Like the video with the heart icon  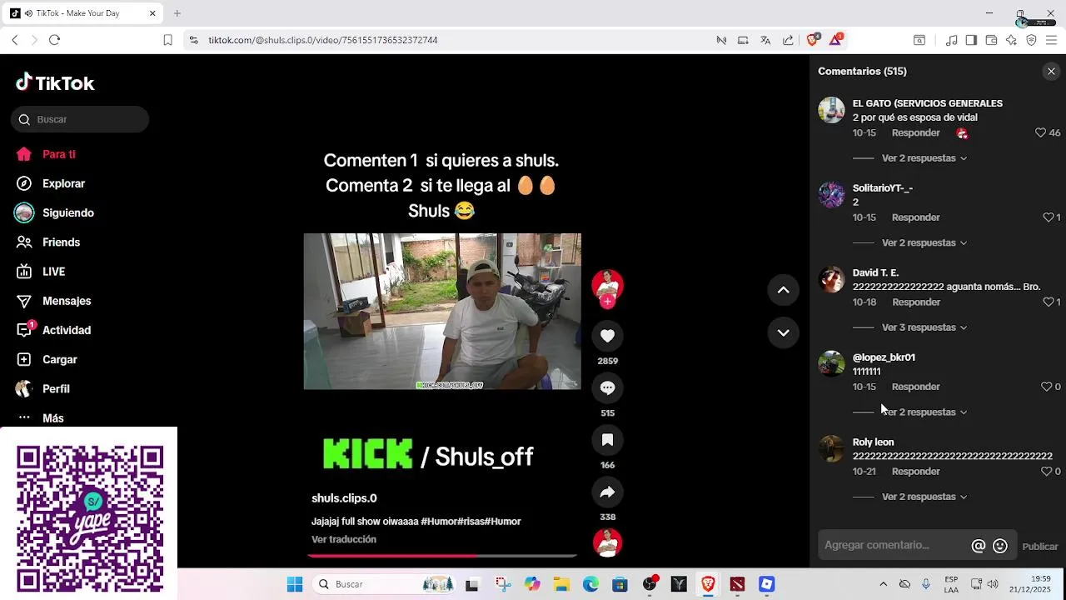(x=607, y=336)
